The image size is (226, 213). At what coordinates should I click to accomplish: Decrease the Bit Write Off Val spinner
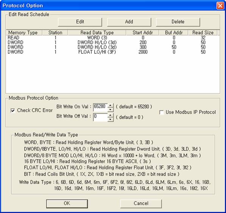pyautogui.click(x=111, y=119)
